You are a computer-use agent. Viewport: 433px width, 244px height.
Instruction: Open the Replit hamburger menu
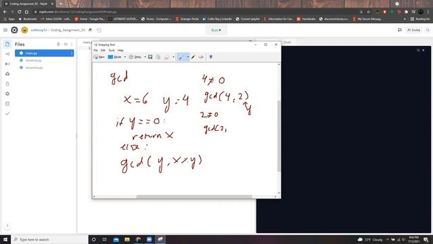pyautogui.click(x=5, y=30)
